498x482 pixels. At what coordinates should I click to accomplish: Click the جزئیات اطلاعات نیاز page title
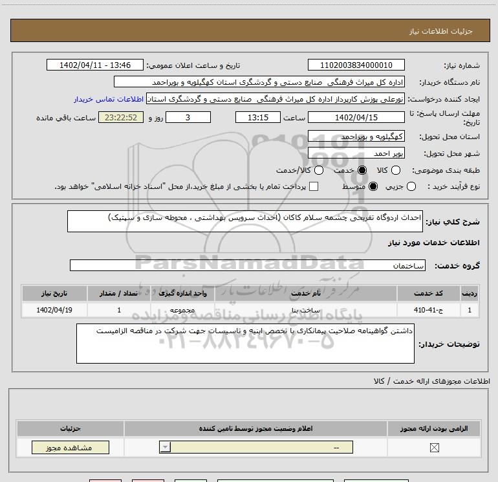click(440, 31)
